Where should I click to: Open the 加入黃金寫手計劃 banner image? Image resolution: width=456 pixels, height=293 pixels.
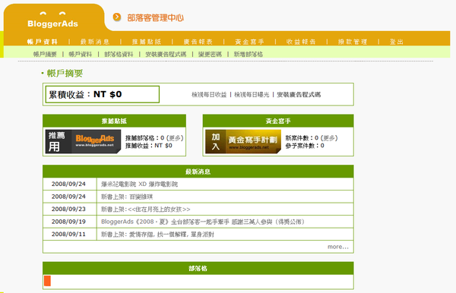pyautogui.click(x=243, y=141)
